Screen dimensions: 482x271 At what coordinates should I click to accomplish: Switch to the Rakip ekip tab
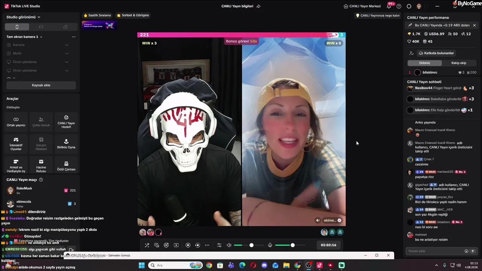tap(459, 63)
